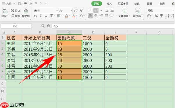Viewport: 175px width, 108px height.
Task: Open fill color dropdown arrow
Action: 69,16
